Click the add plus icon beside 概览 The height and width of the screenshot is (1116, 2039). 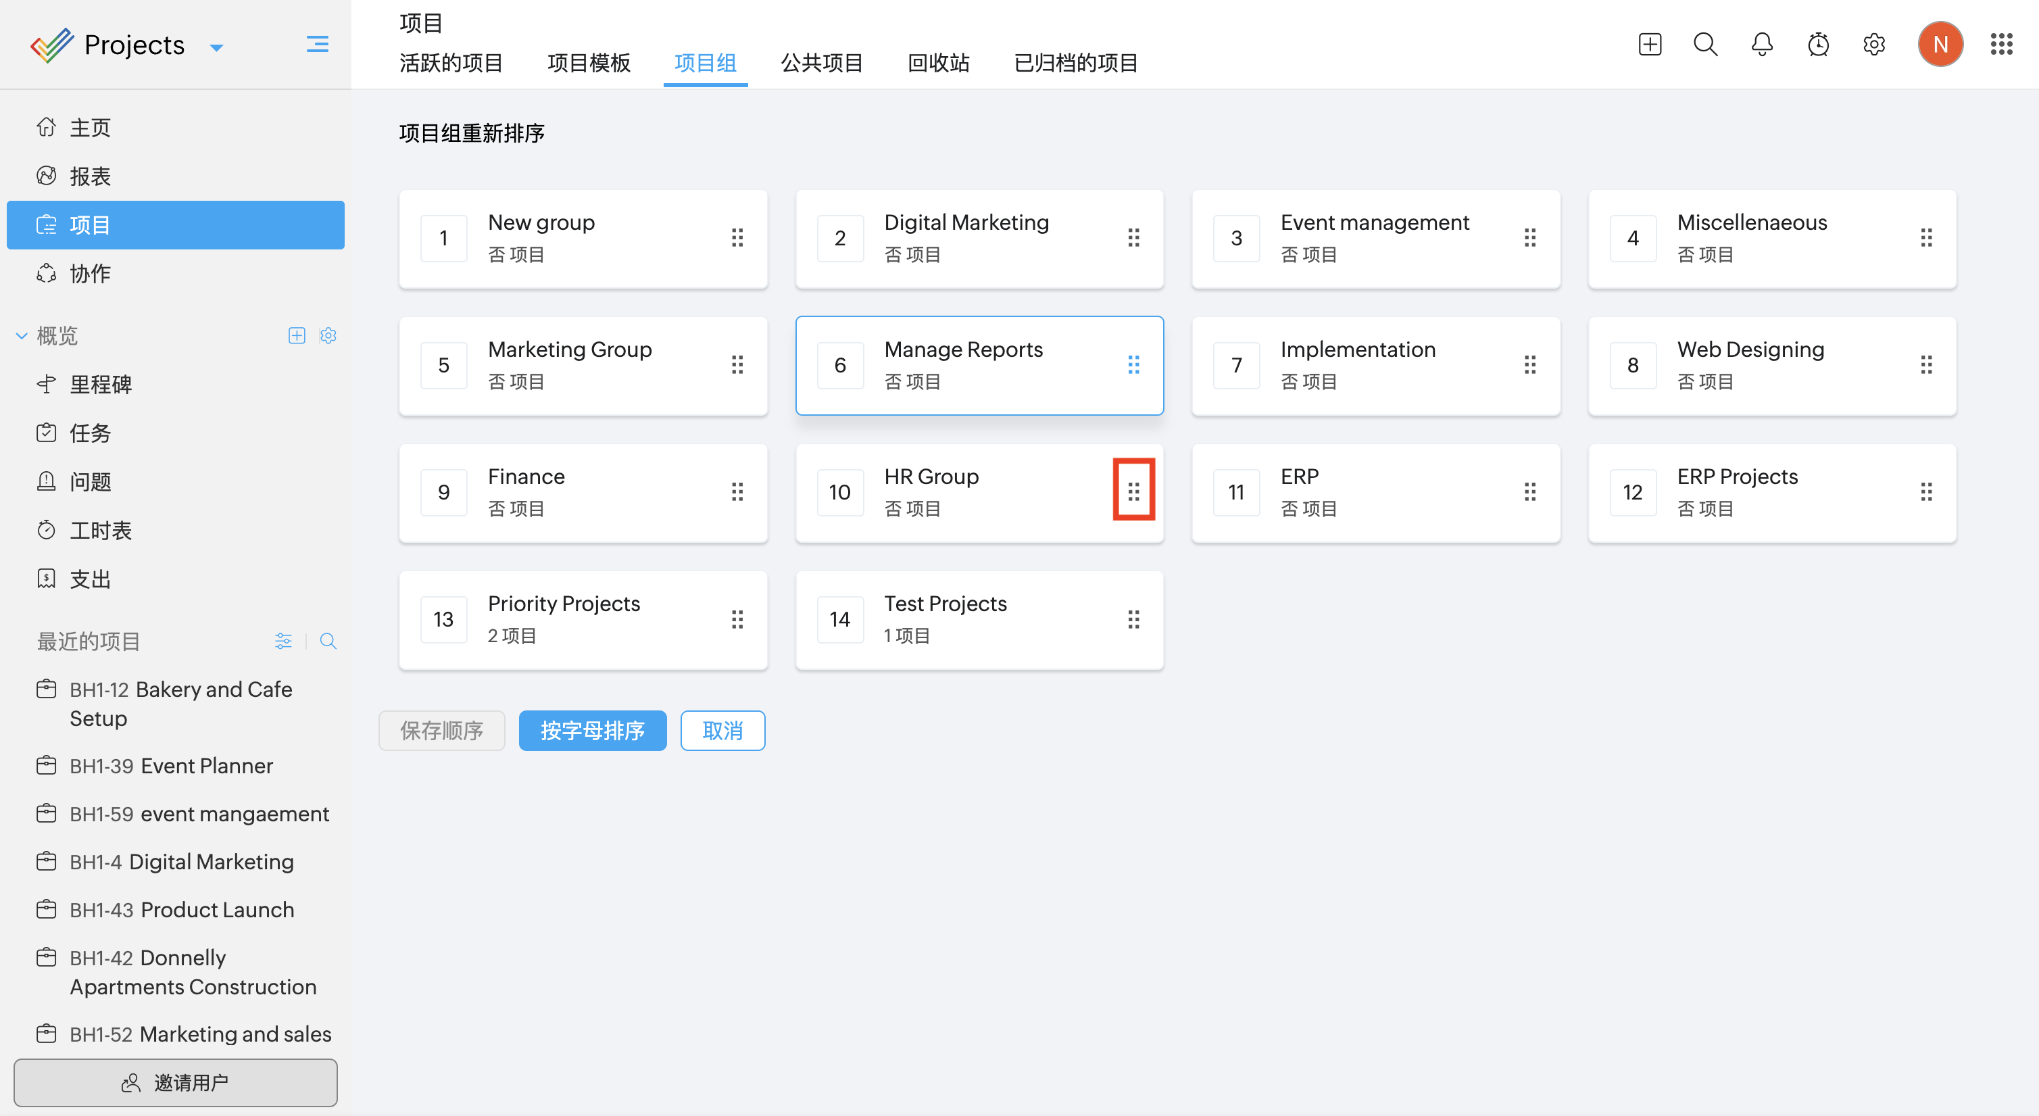tap(297, 335)
